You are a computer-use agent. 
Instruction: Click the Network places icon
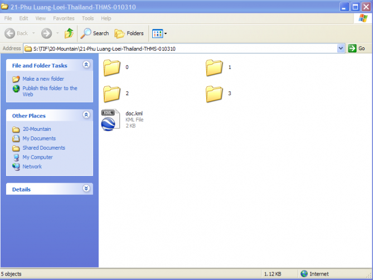click(16, 166)
